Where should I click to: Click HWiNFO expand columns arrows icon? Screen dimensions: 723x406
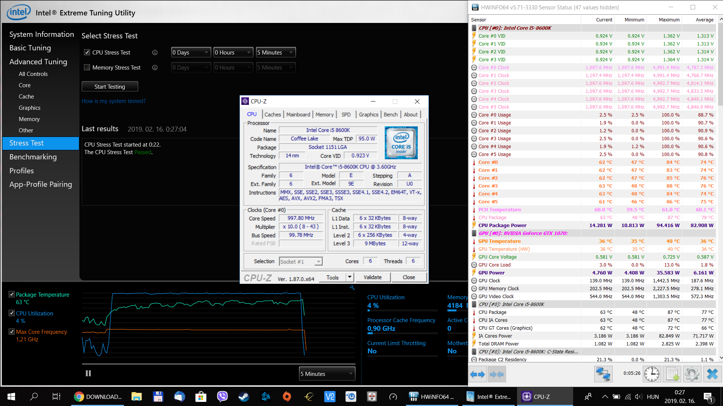point(478,374)
